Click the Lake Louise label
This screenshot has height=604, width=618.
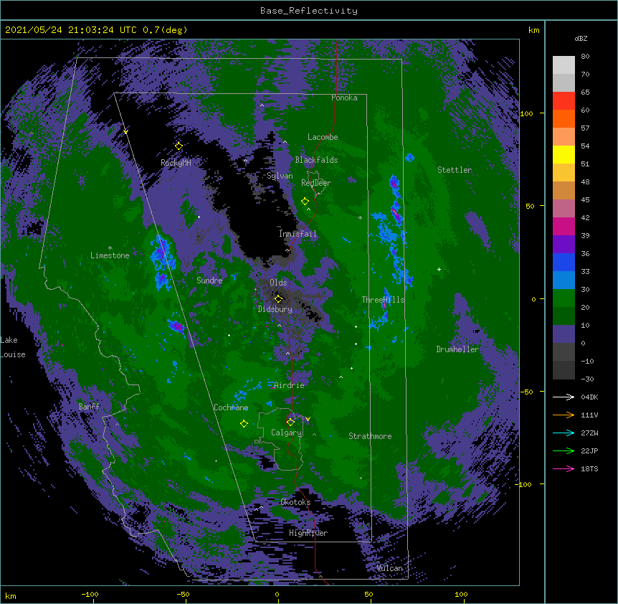[13, 347]
